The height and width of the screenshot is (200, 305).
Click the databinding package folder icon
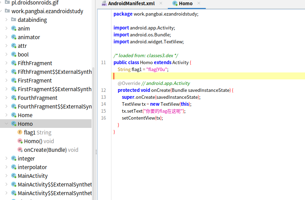(14, 20)
